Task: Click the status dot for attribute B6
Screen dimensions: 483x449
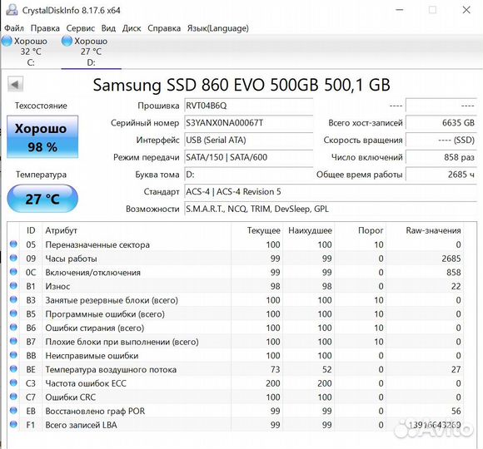Action: 13,327
